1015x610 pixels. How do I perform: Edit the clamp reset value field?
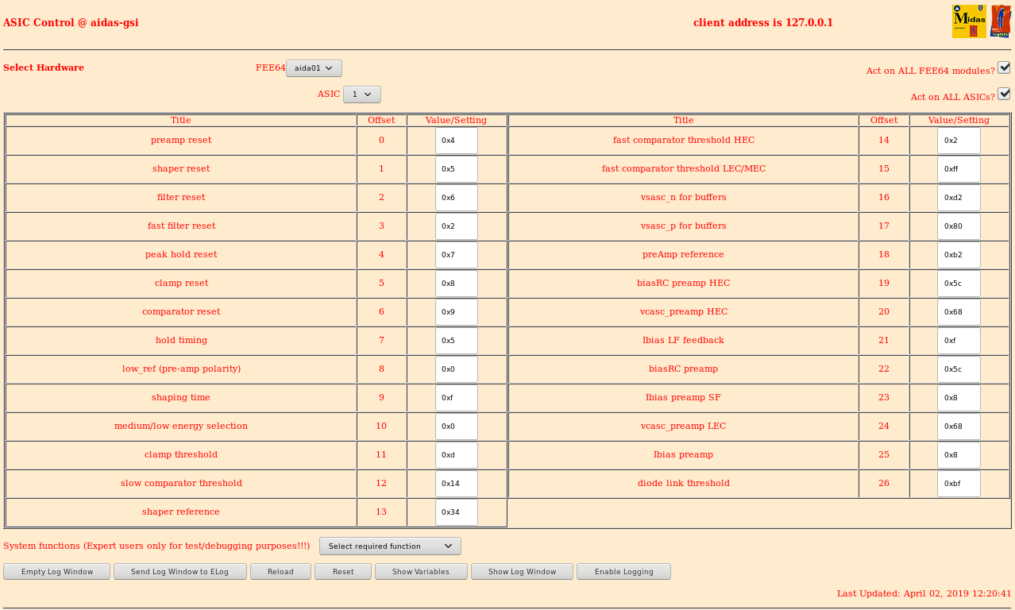(457, 284)
